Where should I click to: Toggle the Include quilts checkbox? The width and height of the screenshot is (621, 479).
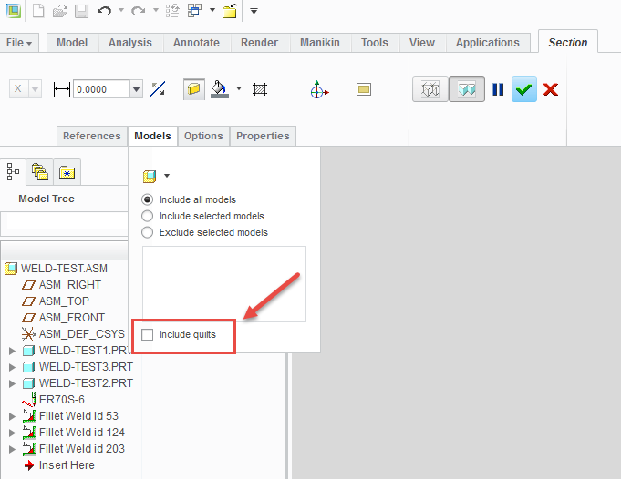tap(148, 335)
